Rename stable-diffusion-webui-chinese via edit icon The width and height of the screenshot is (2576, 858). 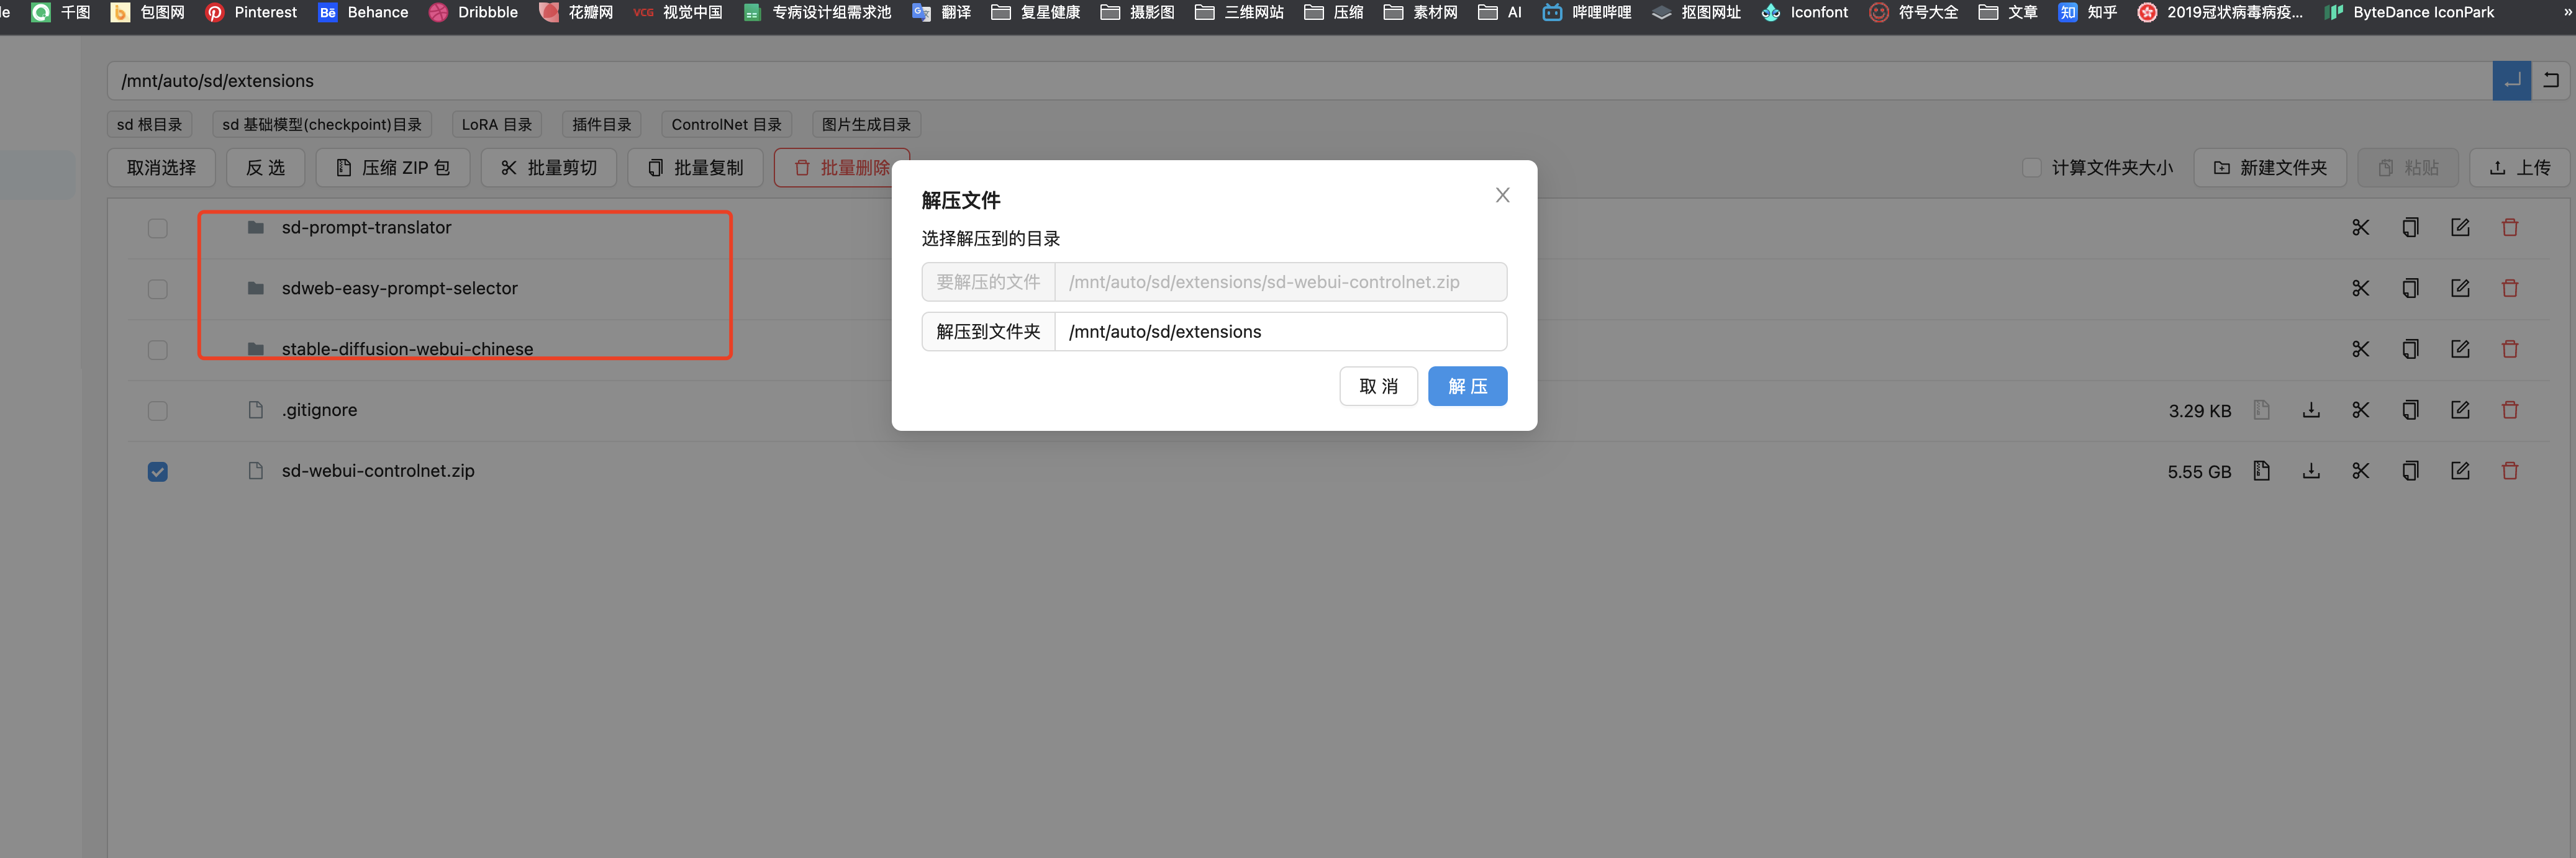point(2460,349)
